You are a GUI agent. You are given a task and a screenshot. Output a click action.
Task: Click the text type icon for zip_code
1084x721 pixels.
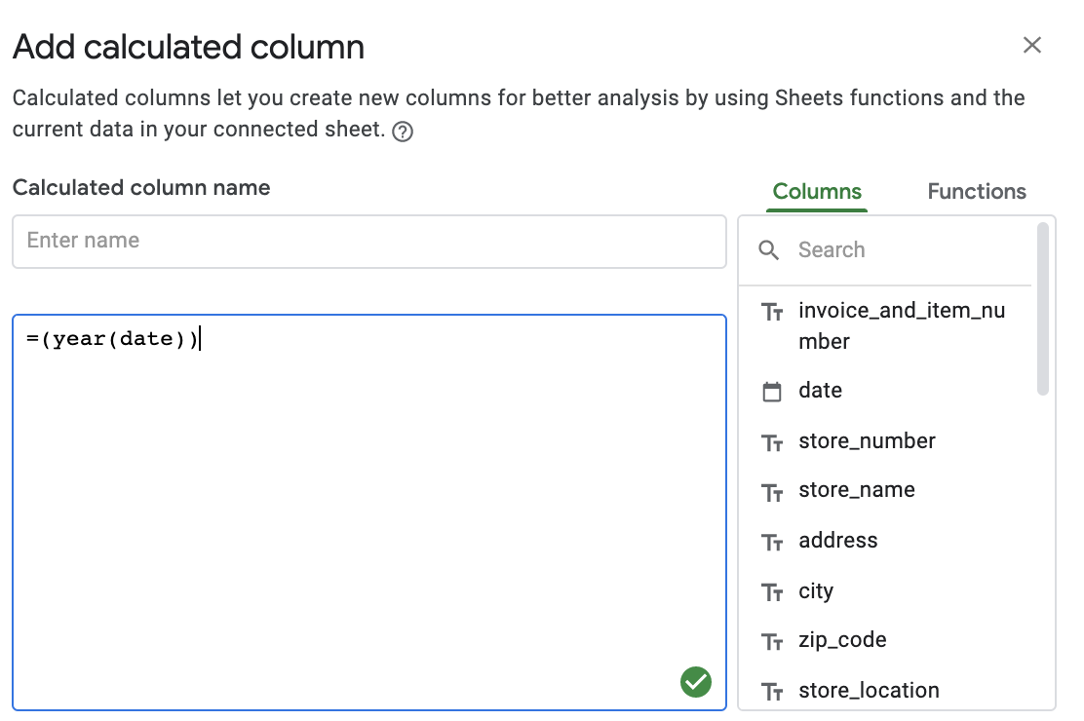pyautogui.click(x=772, y=641)
